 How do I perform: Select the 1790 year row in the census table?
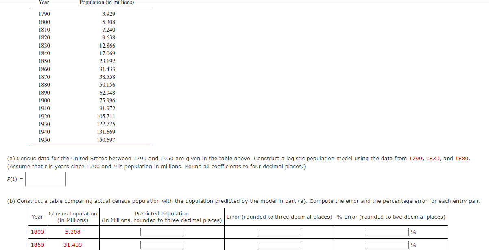click(44, 14)
